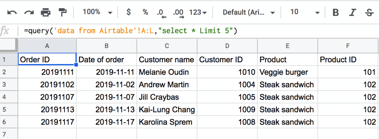This screenshot has width=379, height=139.
Task: Toggle Bold formatting
Action: 335,12
